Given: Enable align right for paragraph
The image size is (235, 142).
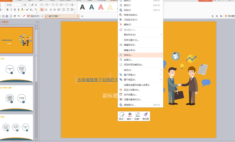Looking at the screenshot, I should click(51, 10).
